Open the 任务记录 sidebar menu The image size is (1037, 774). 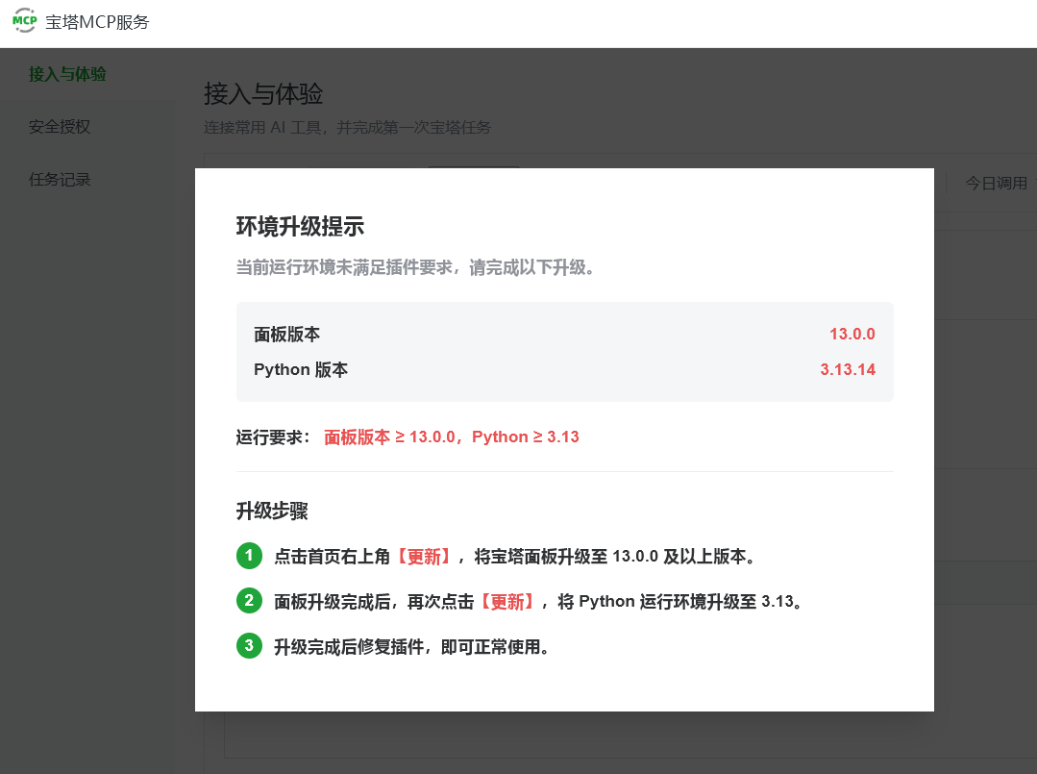[x=60, y=179]
